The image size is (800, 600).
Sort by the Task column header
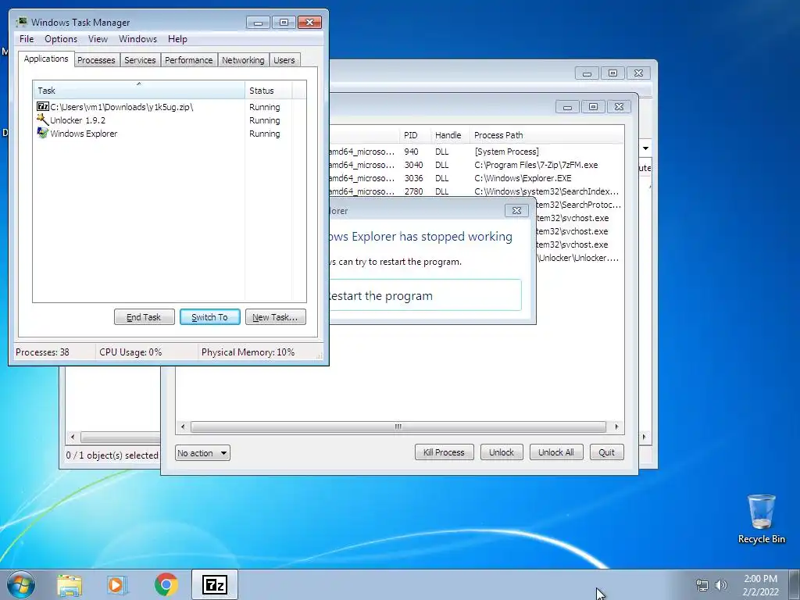139,91
